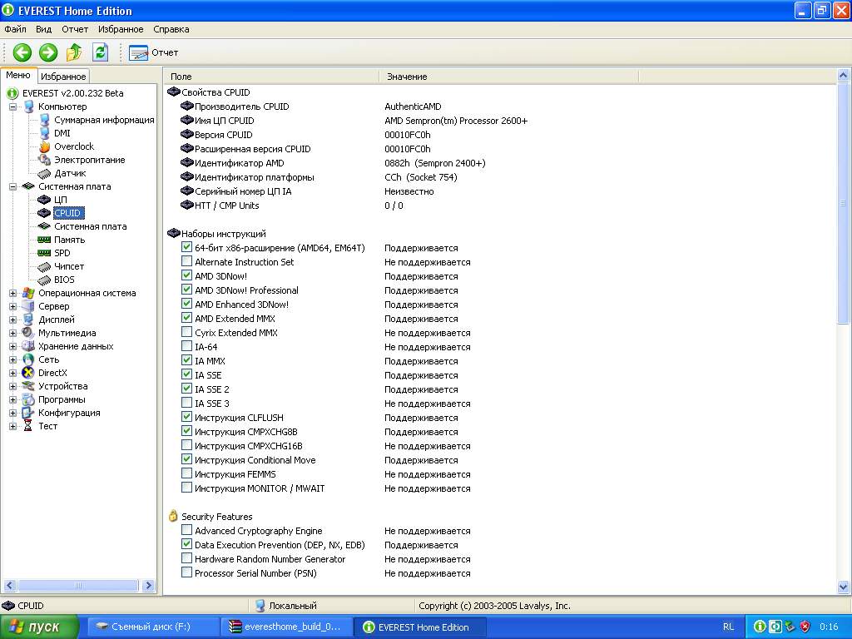The image size is (852, 639).
Task: Toggle the IA SSE 3 checkbox
Action: tap(187, 404)
